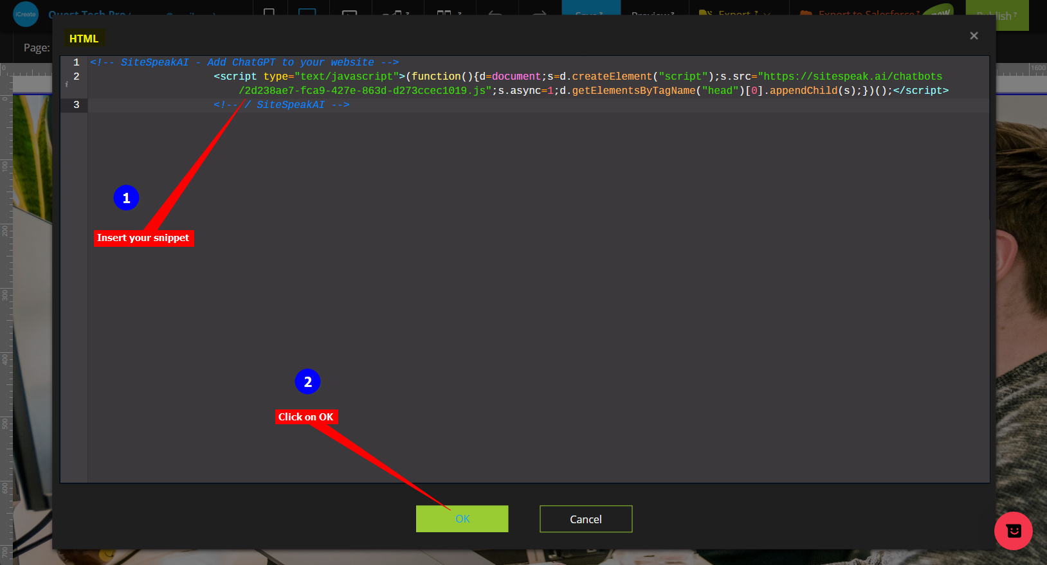Confirm the HTML snippet with the OK button

tap(462, 519)
